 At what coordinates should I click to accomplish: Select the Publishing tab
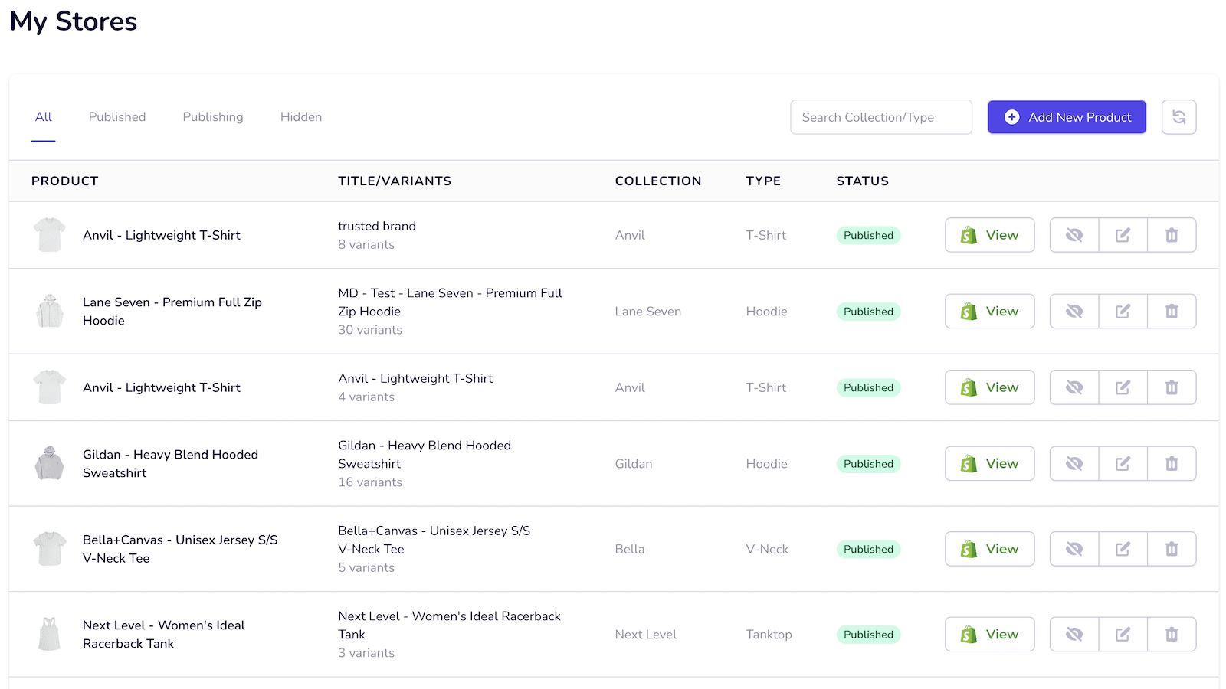click(x=212, y=116)
